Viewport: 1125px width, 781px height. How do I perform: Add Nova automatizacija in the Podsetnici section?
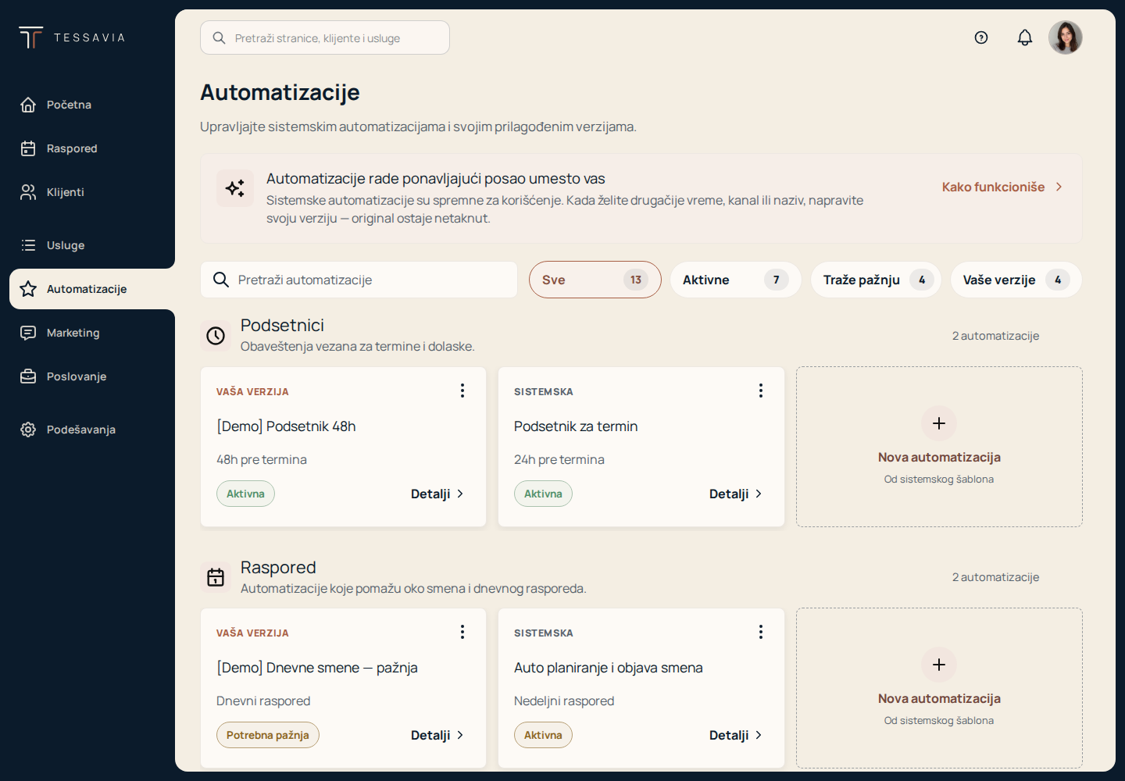click(x=939, y=447)
